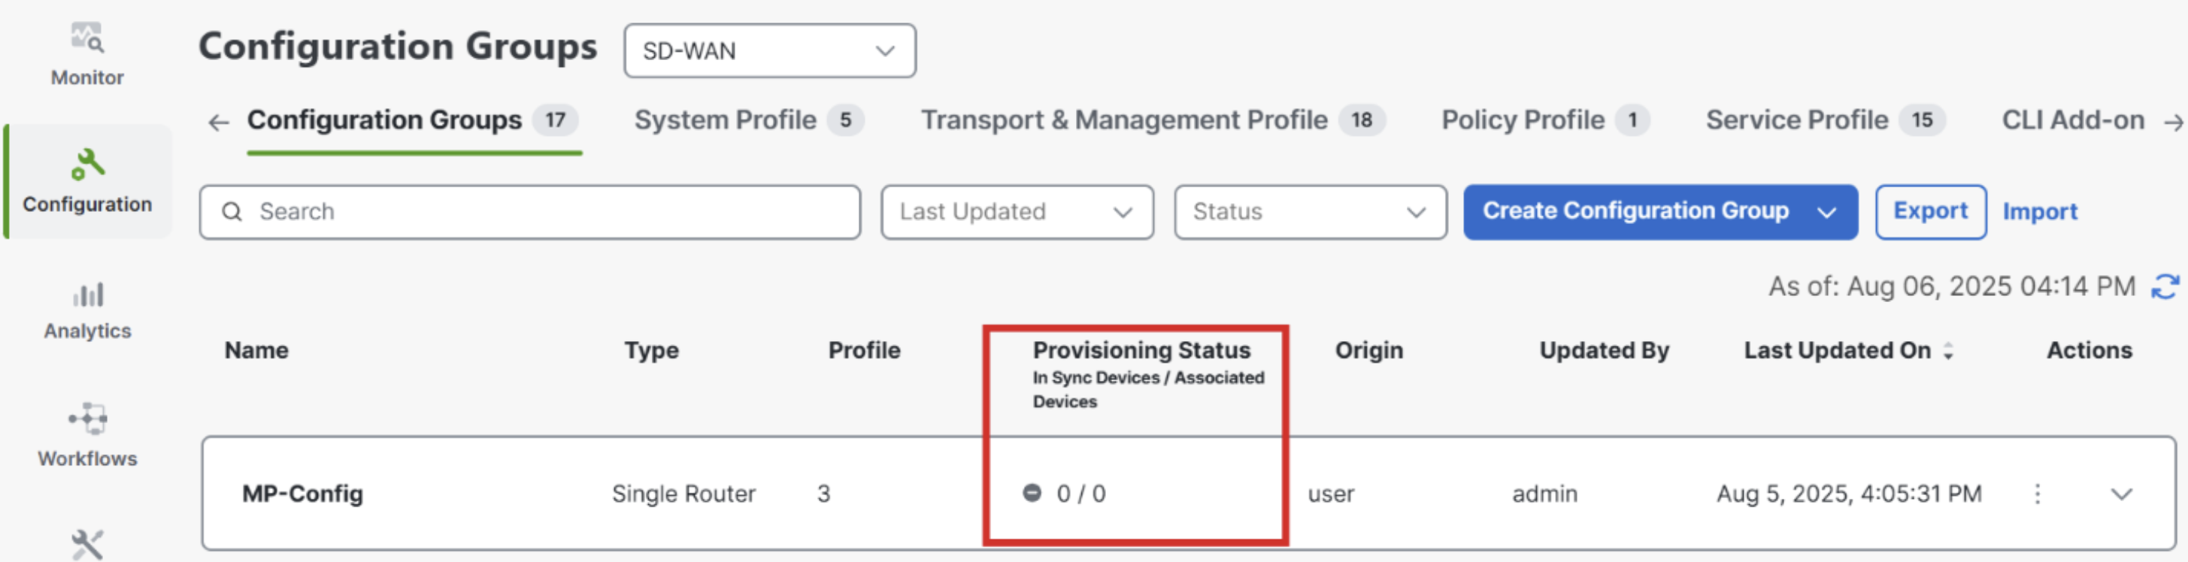Open the Monitor section in sidebar
The width and height of the screenshot is (2188, 562).
86,54
